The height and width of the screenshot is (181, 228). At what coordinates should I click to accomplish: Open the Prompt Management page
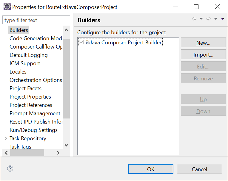(35, 113)
